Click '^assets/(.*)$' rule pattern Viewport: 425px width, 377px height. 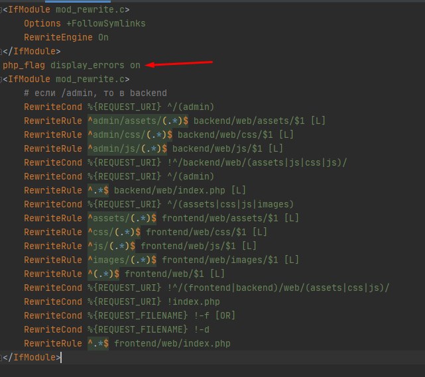122,218
